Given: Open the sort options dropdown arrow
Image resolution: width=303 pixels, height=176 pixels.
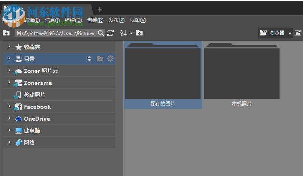Looking at the screenshot, I should point(131,33).
